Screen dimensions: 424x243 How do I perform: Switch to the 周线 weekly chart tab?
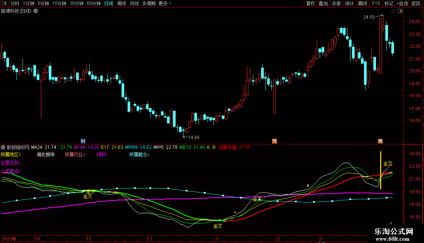click(122, 3)
